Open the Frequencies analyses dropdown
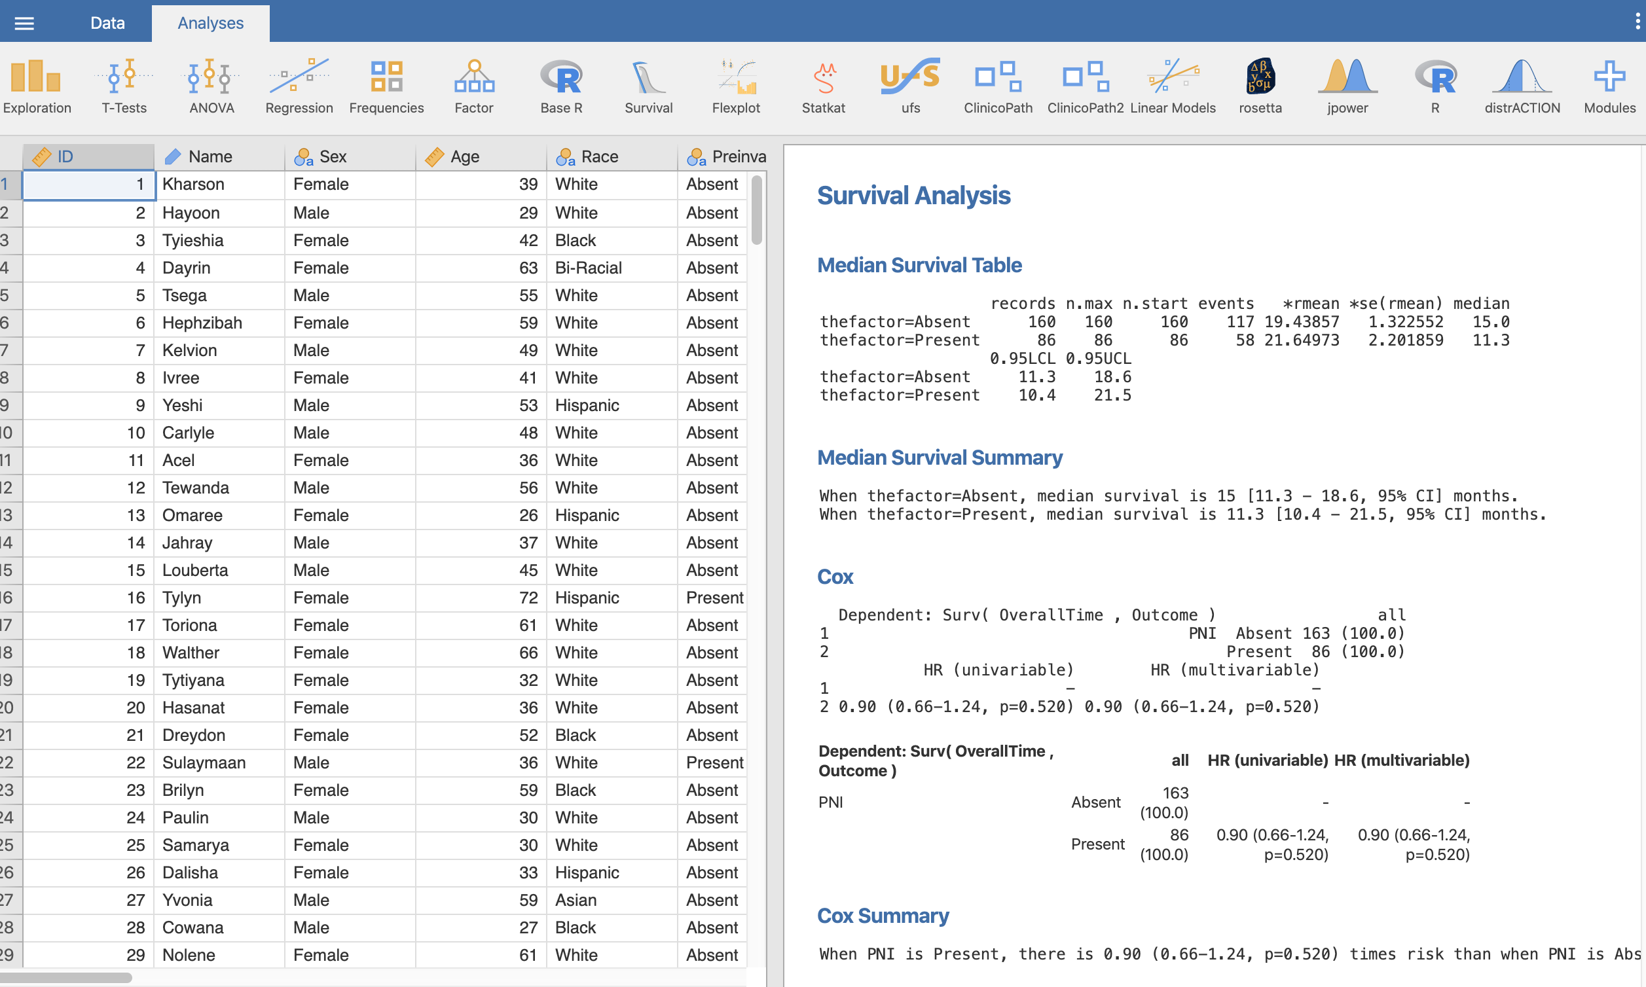The width and height of the screenshot is (1646, 987). point(386,86)
